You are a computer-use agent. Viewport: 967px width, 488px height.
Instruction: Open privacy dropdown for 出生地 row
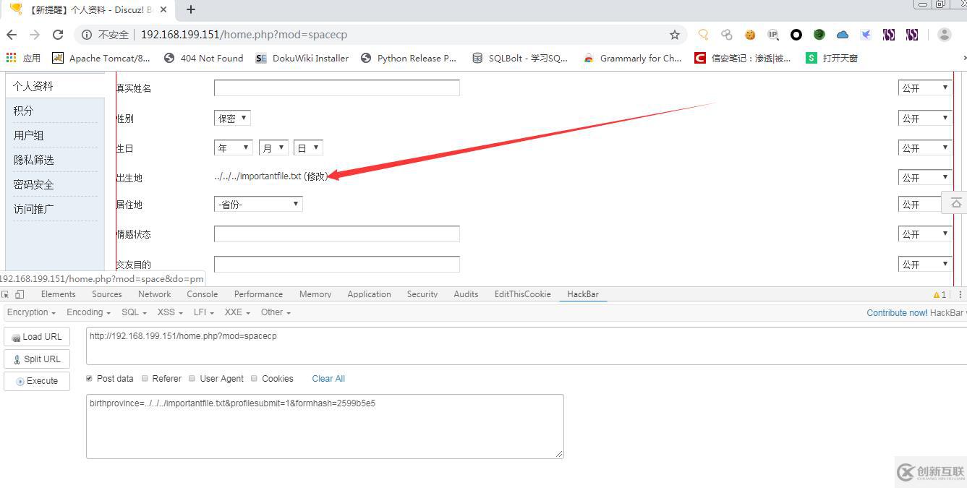(924, 177)
